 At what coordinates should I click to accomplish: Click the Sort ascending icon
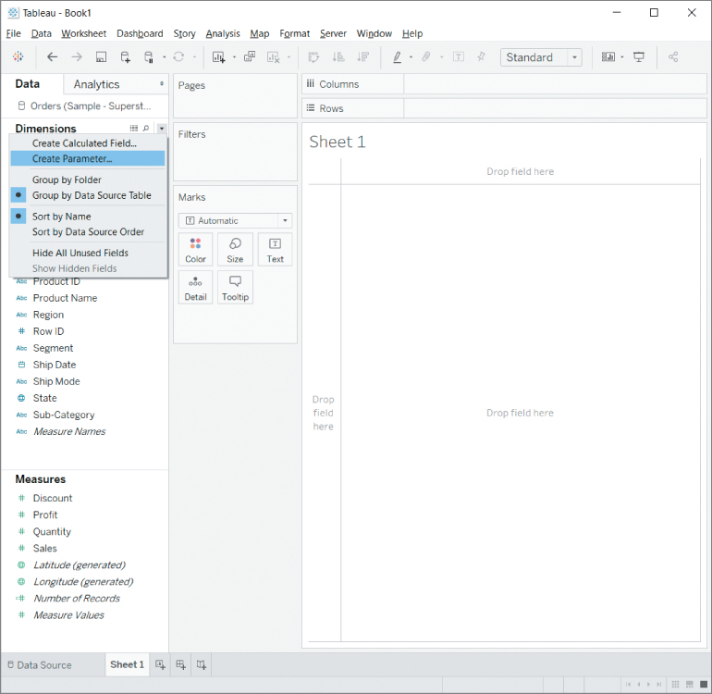coord(338,56)
